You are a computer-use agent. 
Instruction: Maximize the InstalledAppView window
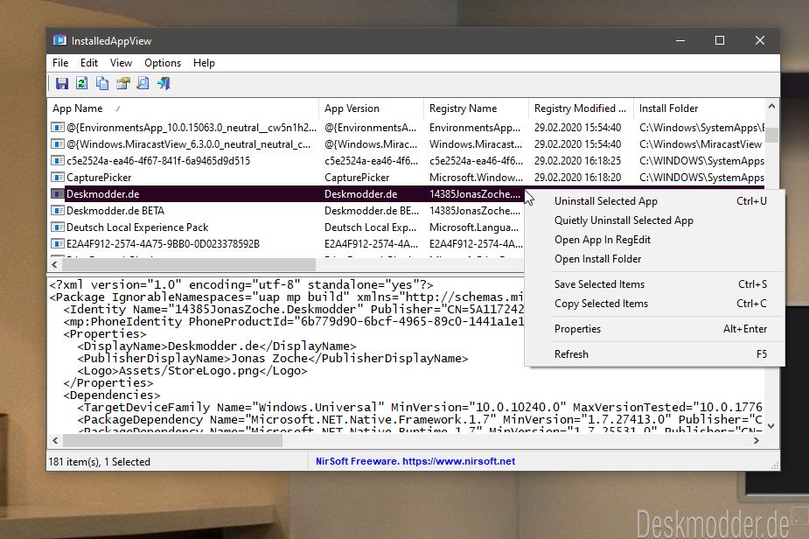tap(720, 40)
